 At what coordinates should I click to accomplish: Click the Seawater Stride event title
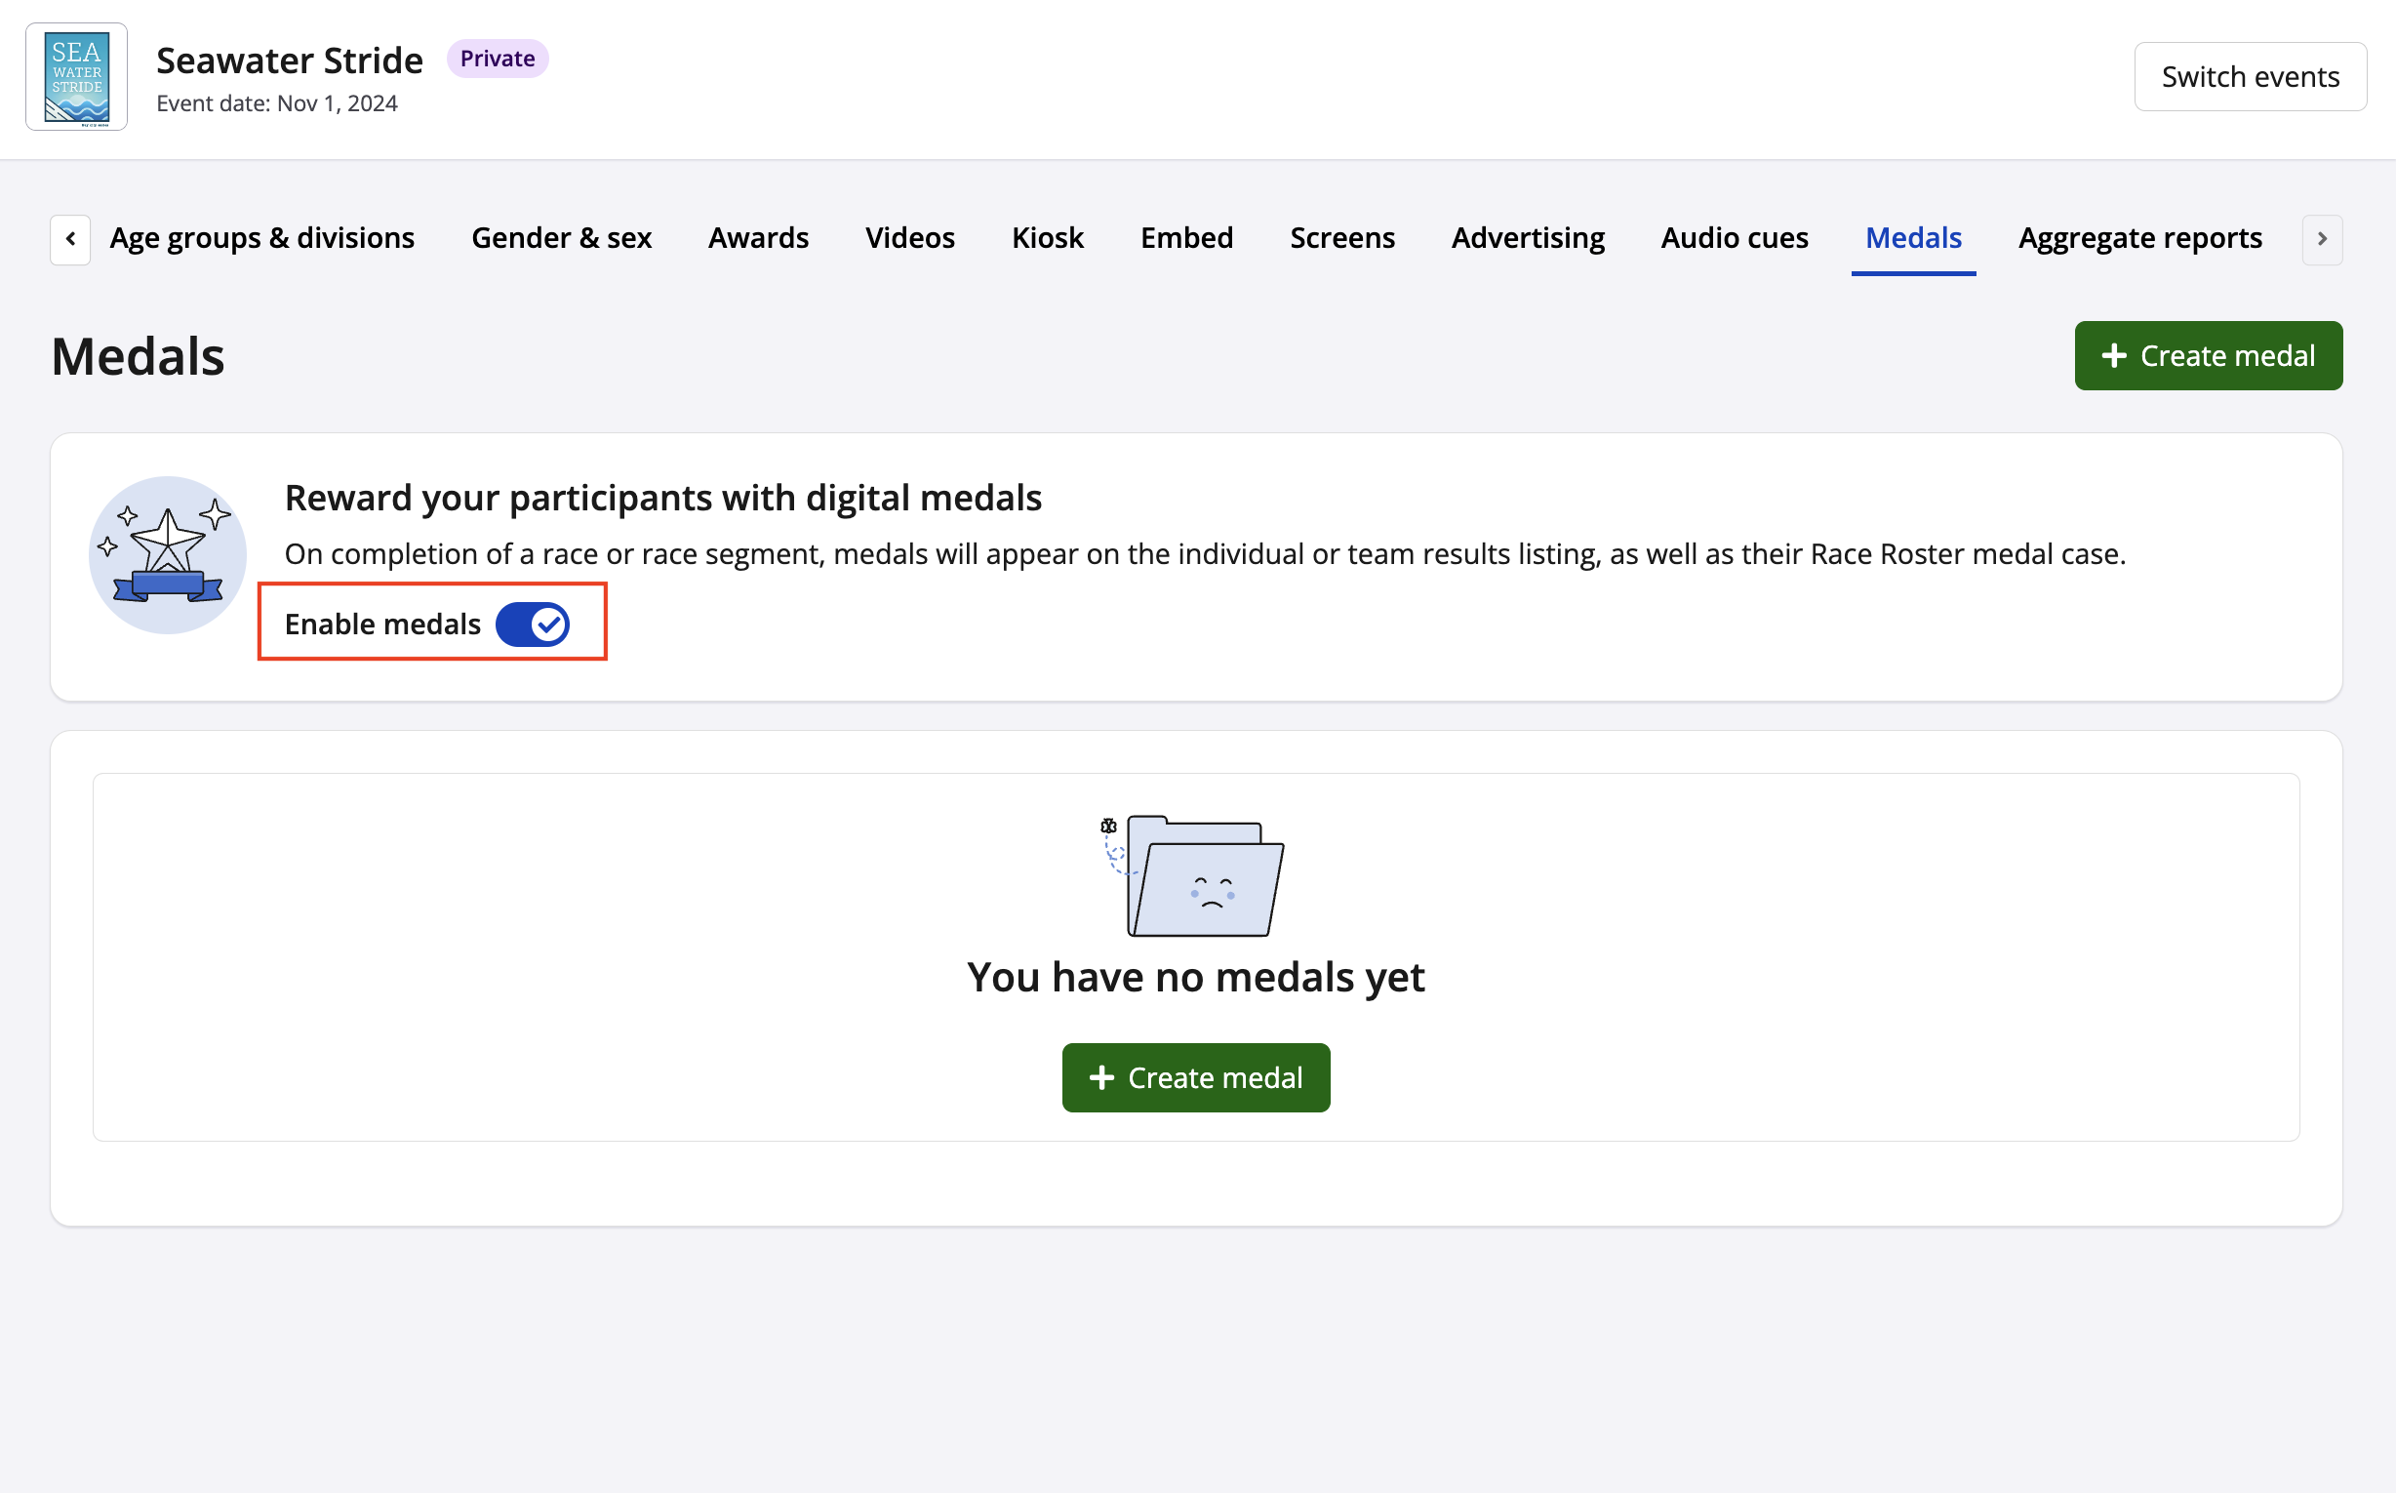(x=290, y=61)
